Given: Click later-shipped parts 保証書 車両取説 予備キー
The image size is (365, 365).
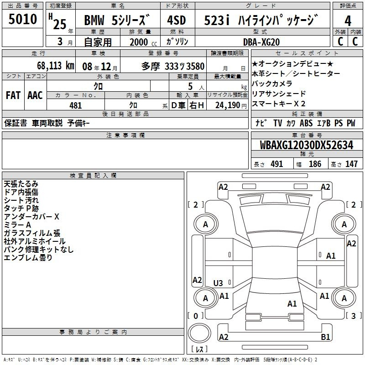Looking at the screenshot, I should coord(47,123).
